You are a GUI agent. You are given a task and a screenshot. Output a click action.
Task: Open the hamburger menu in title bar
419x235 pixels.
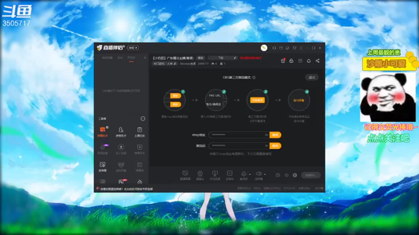(x=301, y=48)
